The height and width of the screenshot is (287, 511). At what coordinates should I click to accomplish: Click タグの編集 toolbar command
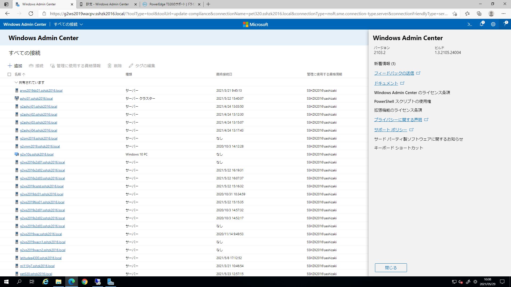(142, 66)
